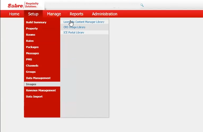Open the Home menu
Image resolution: width=203 pixels, height=132 pixels.
[x=14, y=14]
